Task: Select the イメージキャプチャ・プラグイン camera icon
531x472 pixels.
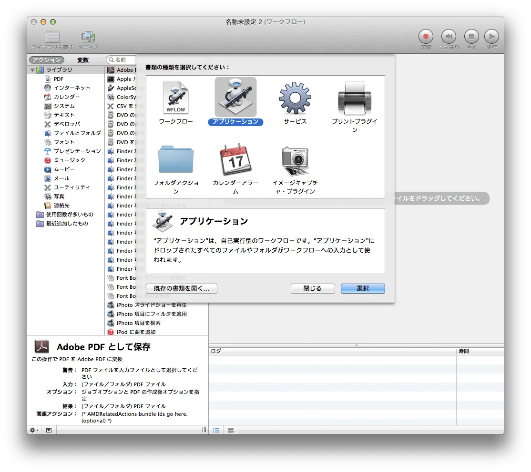Action: point(295,161)
